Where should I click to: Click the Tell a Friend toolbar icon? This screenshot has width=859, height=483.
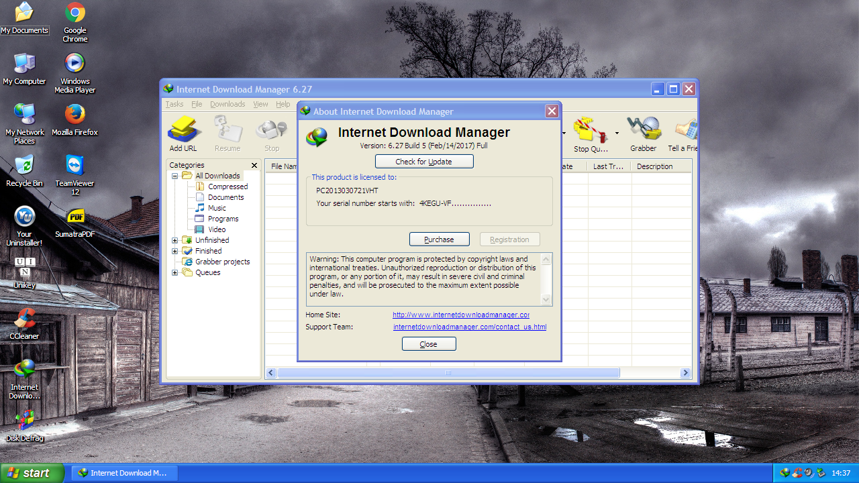[x=683, y=133]
